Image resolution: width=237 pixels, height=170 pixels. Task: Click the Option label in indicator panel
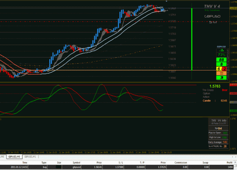[206, 94]
